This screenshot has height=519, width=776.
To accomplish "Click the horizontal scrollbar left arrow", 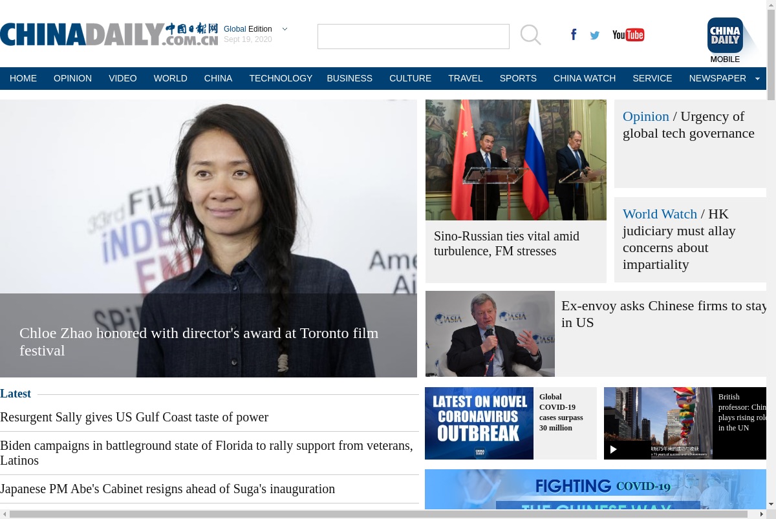I will [5, 514].
